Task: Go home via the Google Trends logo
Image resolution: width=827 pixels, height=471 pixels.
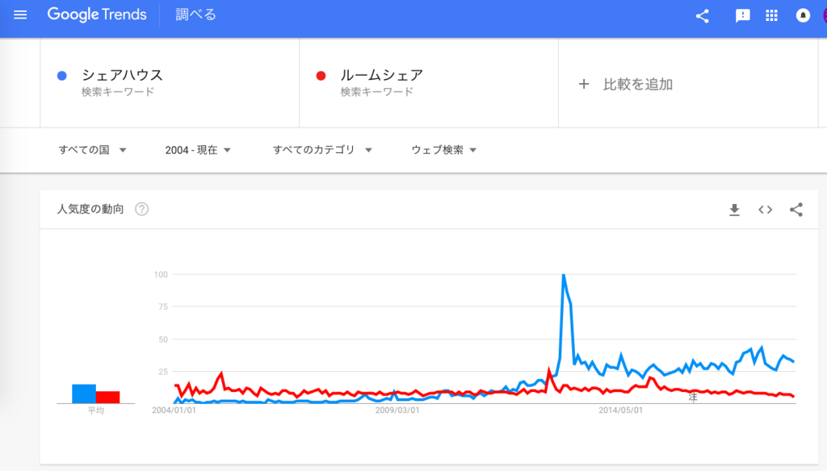Action: (97, 14)
